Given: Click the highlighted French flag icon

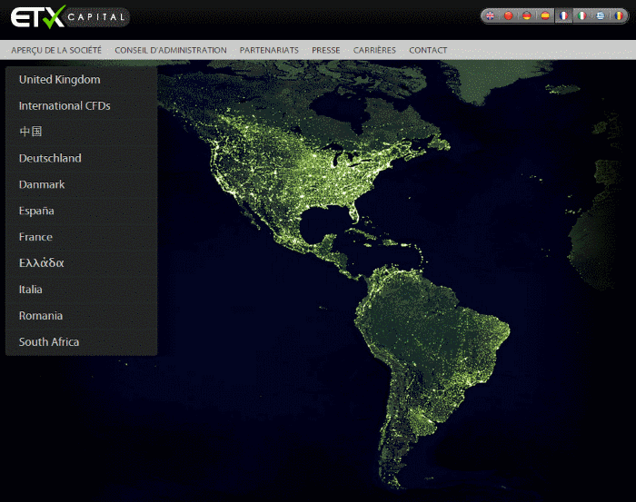Looking at the screenshot, I should [x=563, y=15].
